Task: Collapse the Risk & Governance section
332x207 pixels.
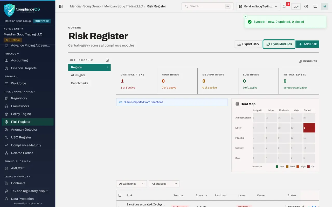Action: click(x=20, y=92)
